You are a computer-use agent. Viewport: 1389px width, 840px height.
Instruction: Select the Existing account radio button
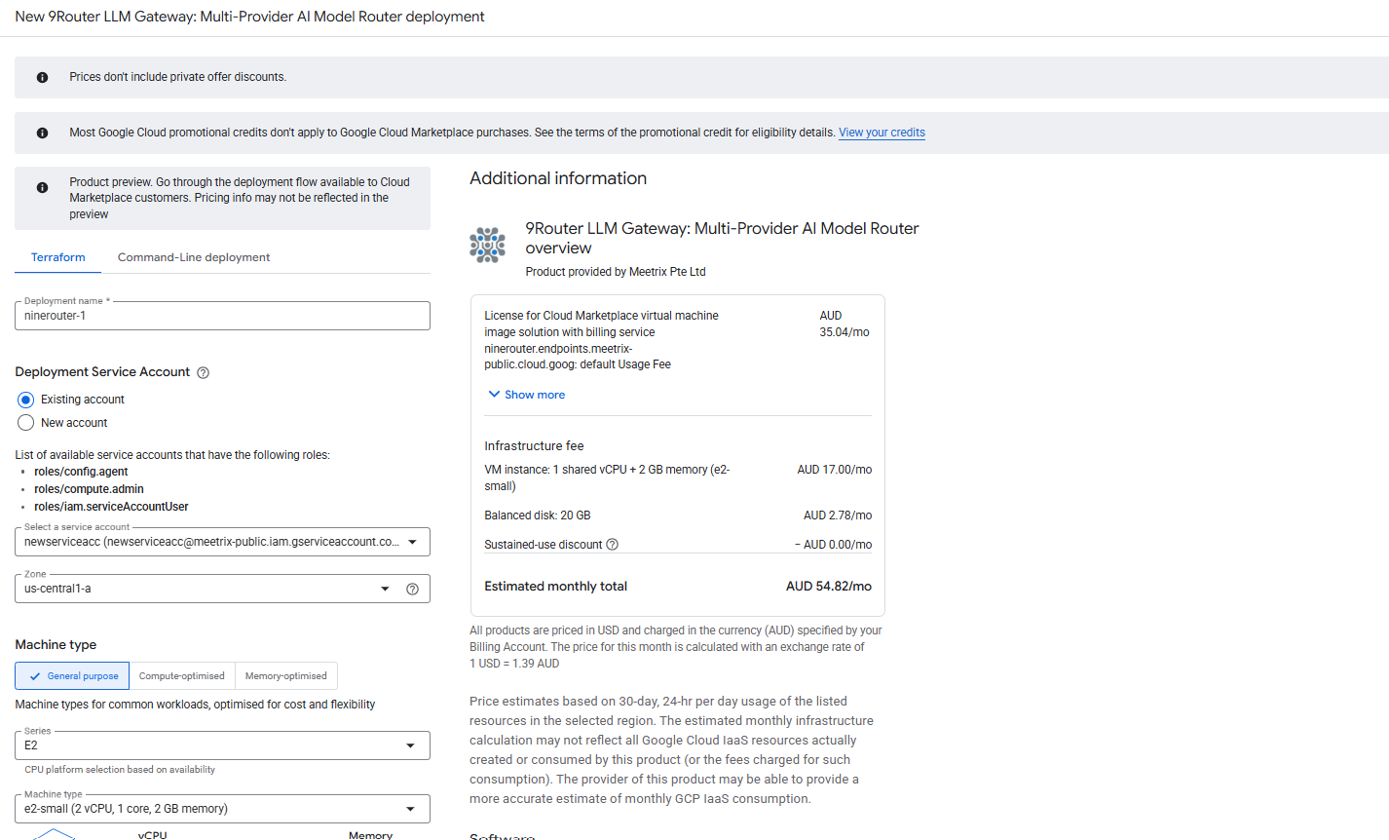(x=26, y=400)
